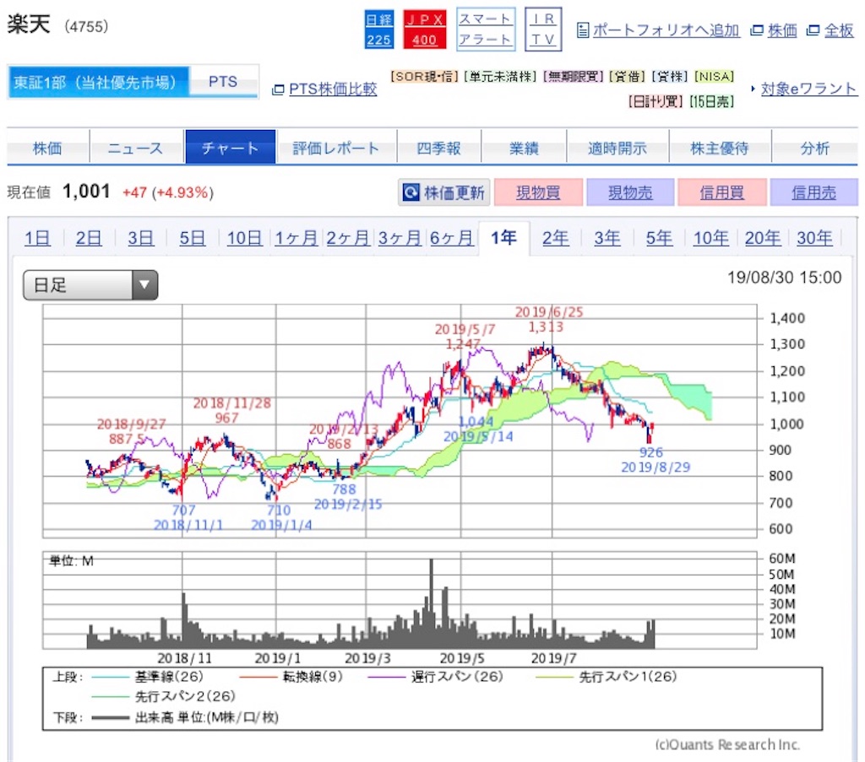The image size is (865, 762).
Task: Click the 現物買 button
Action: [538, 192]
